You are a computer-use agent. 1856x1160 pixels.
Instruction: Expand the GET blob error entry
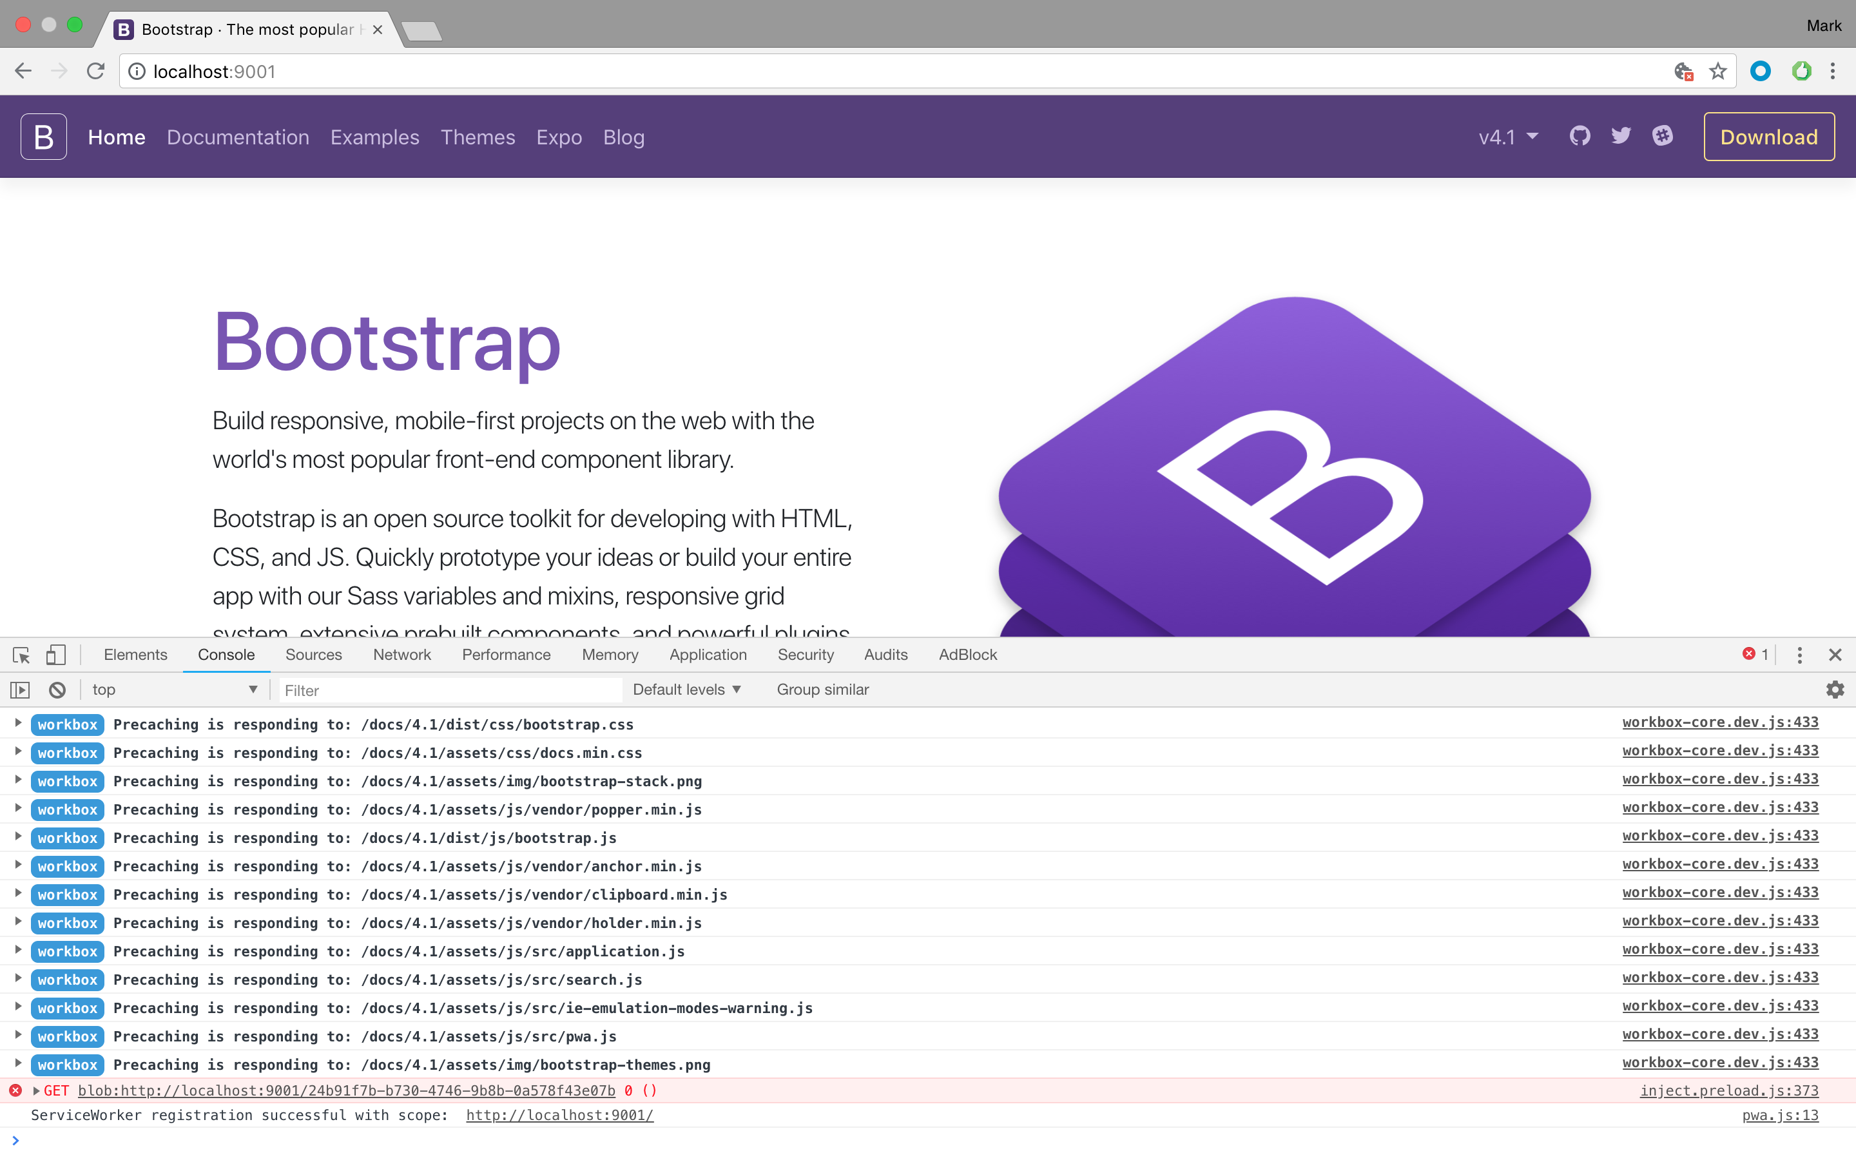pos(36,1090)
